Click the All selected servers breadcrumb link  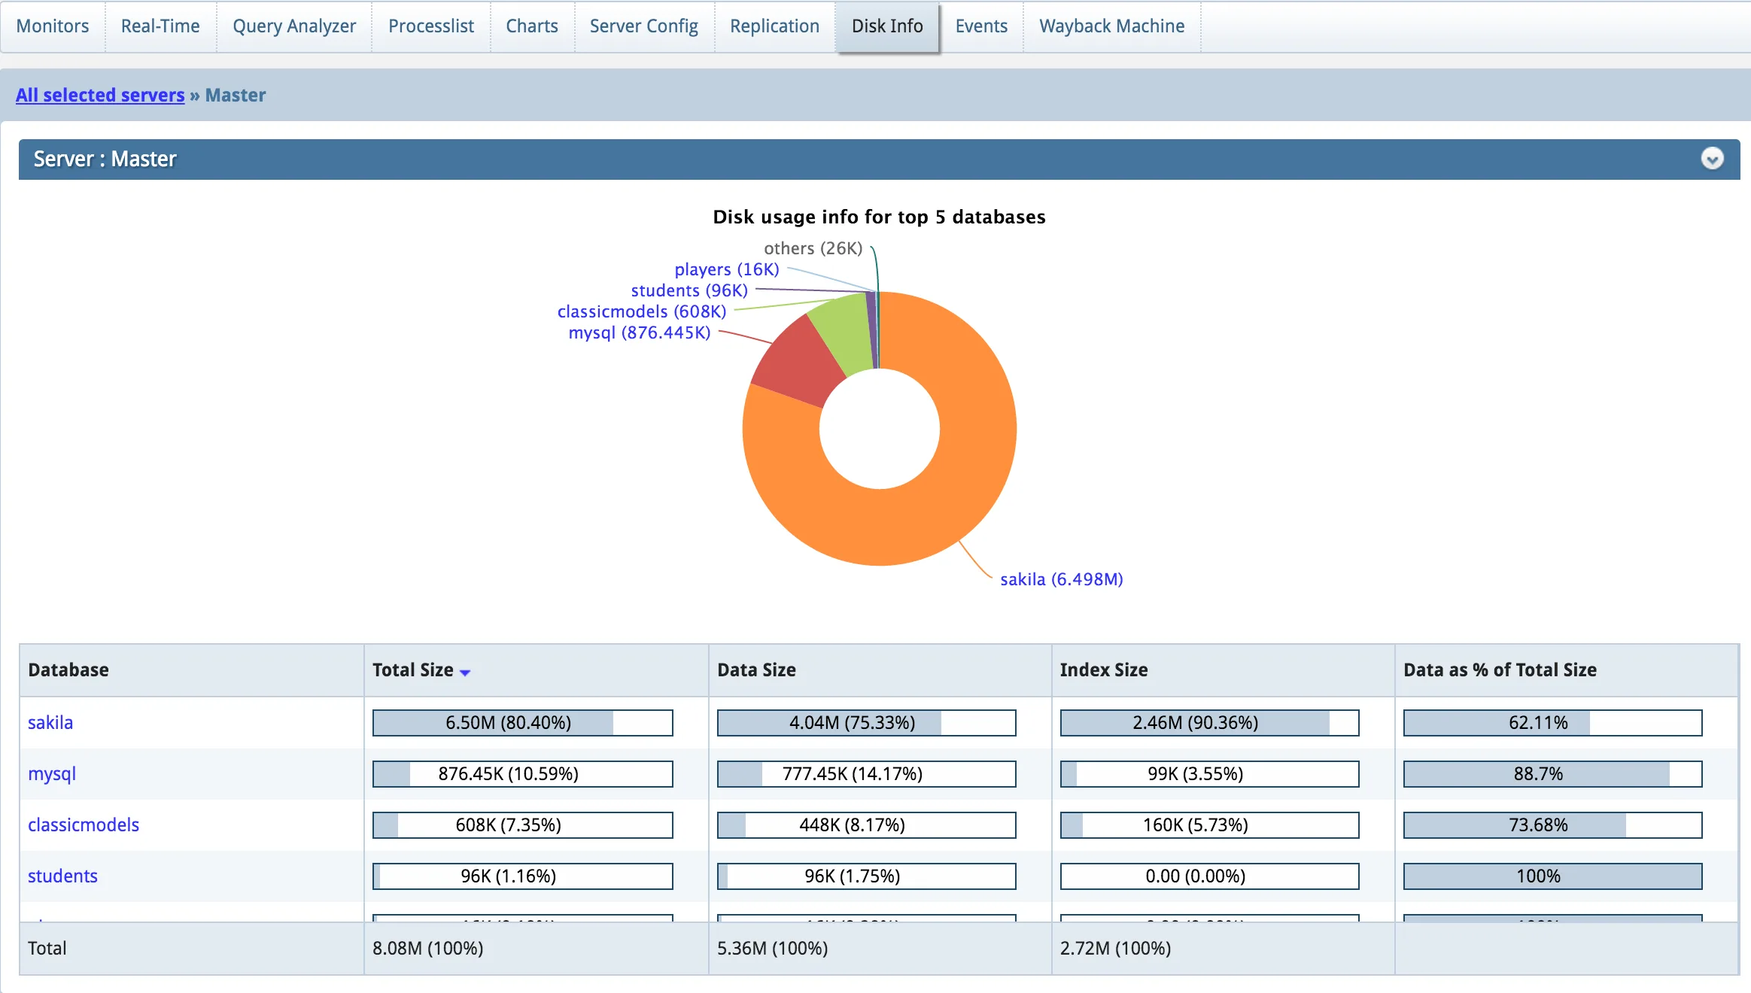[x=100, y=95]
